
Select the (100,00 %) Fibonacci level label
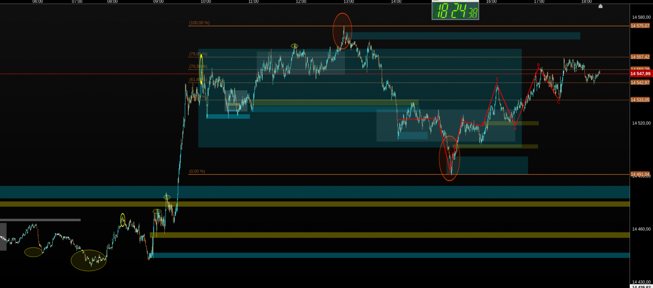(199, 23)
